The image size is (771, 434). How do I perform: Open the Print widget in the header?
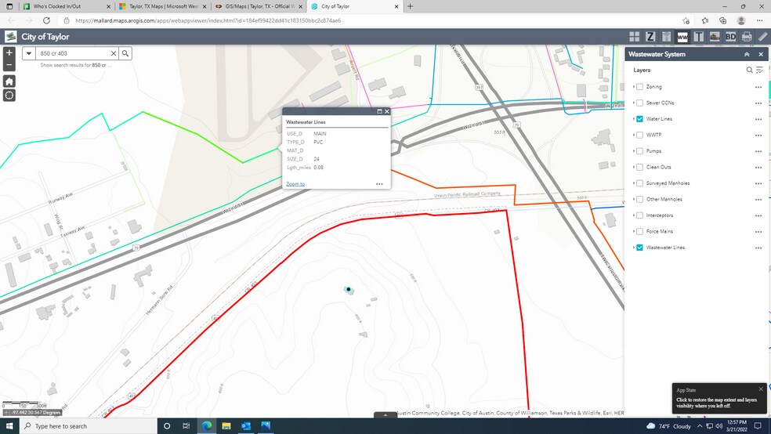click(x=747, y=37)
